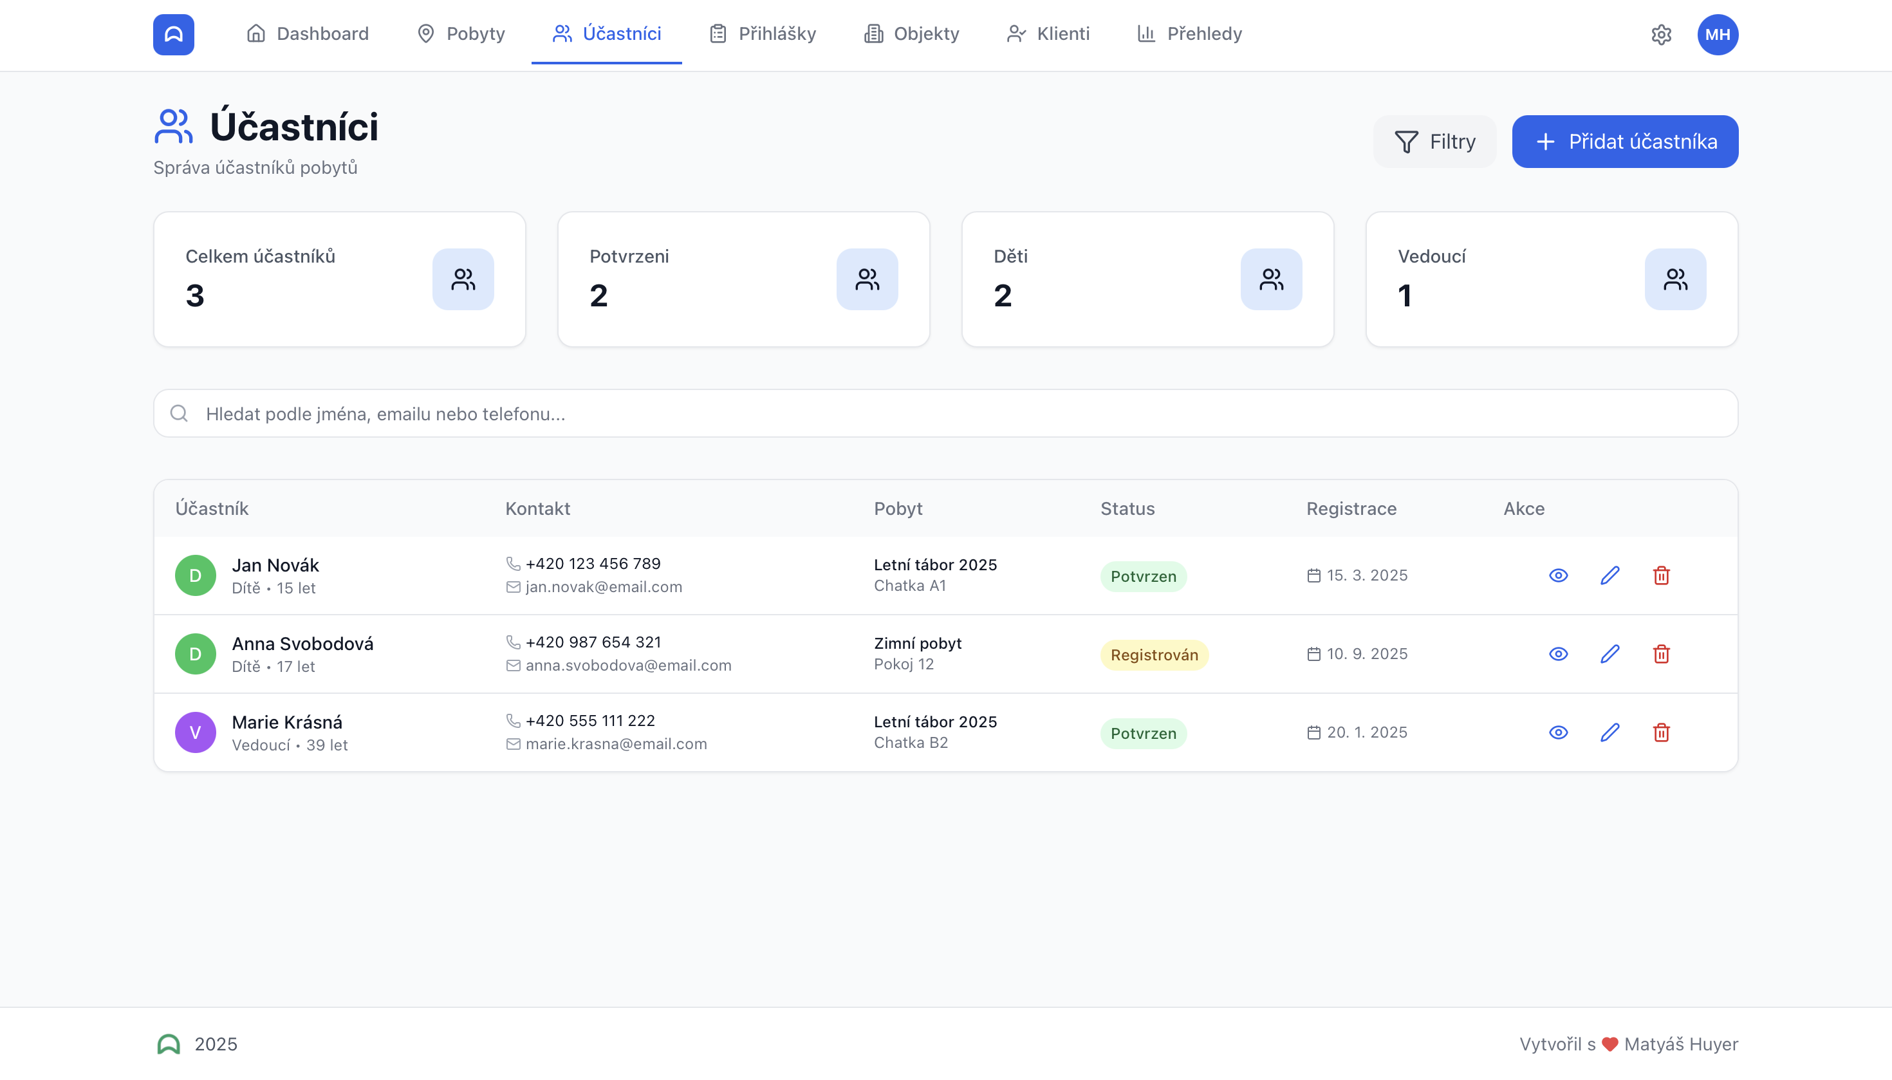Click the app logo in the navbar
1892x1080 pixels.
174,34
